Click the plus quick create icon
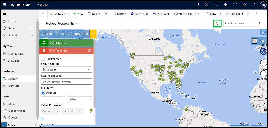This screenshot has height=128, width=268. (x=225, y=5)
